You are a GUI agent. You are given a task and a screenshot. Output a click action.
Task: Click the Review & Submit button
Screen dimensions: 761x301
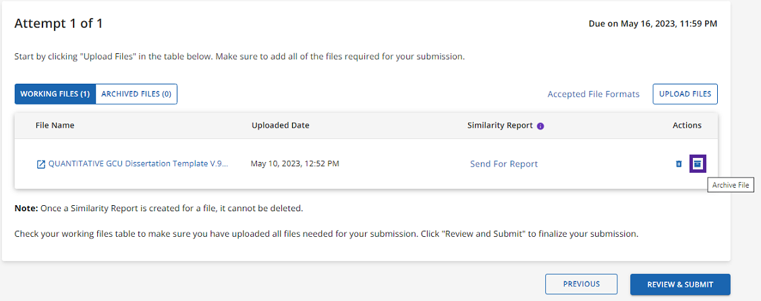[681, 285]
